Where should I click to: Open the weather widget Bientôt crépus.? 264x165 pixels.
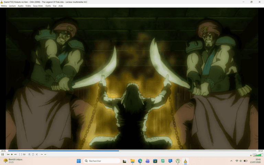13,161
